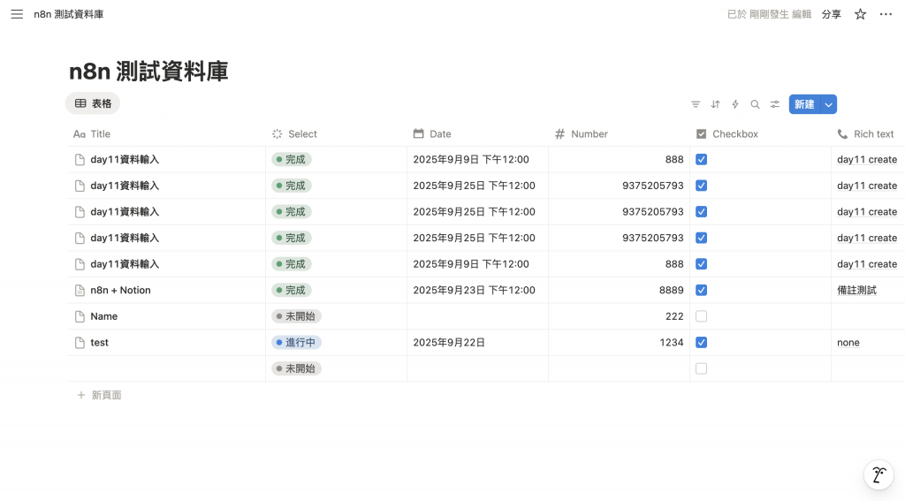Click the page icon of test row
The height and width of the screenshot is (501, 905).
[80, 343]
